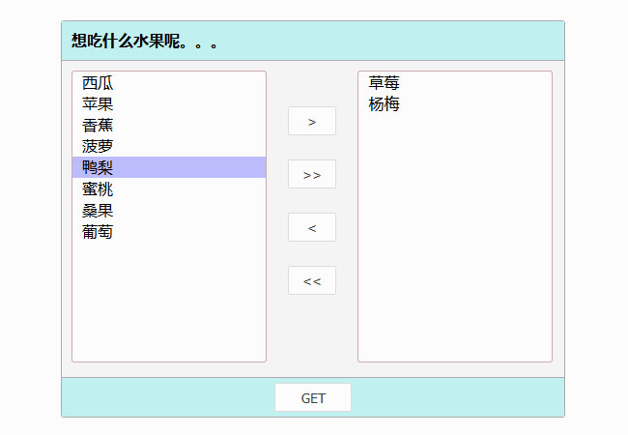
Task: Select 葡萄 in the left list
Action: 98,232
